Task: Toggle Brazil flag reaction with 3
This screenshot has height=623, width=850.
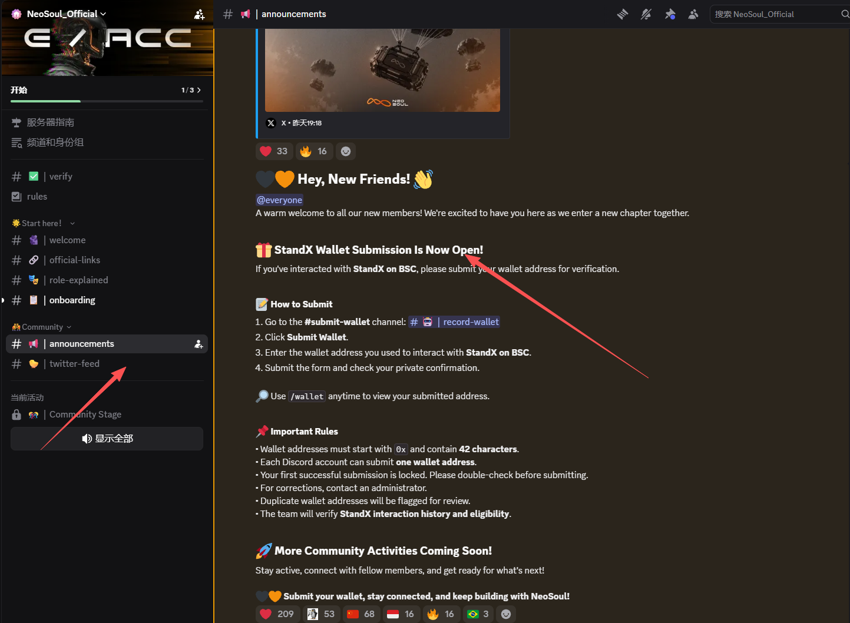Action: (478, 614)
